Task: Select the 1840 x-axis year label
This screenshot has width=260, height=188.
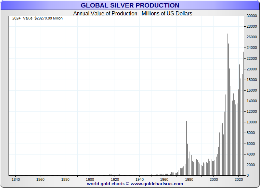Action: pyautogui.click(x=15, y=179)
